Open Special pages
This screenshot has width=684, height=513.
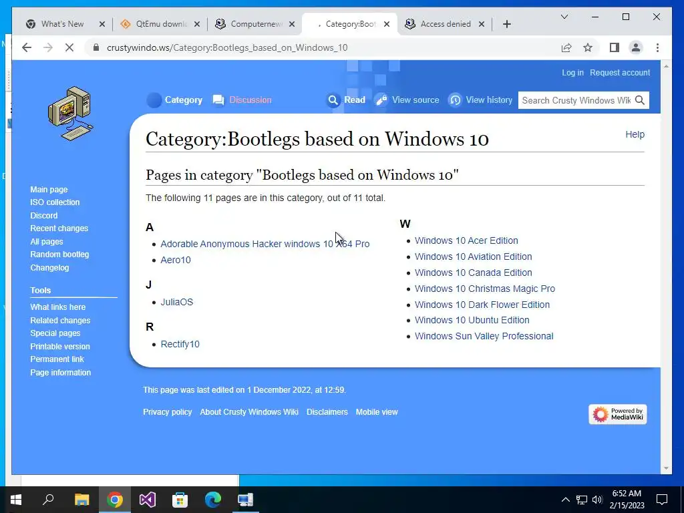click(x=55, y=333)
